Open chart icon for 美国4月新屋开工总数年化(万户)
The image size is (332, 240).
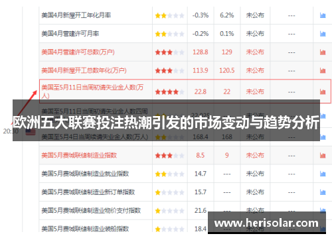click(323, 70)
